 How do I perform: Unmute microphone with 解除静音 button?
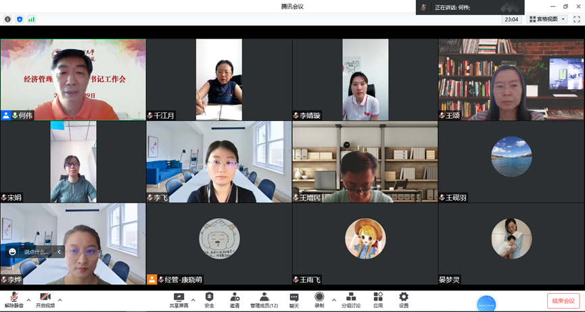coord(14,300)
